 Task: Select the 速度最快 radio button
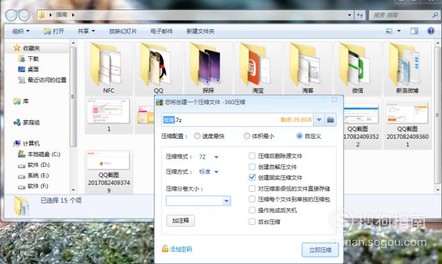pos(197,136)
